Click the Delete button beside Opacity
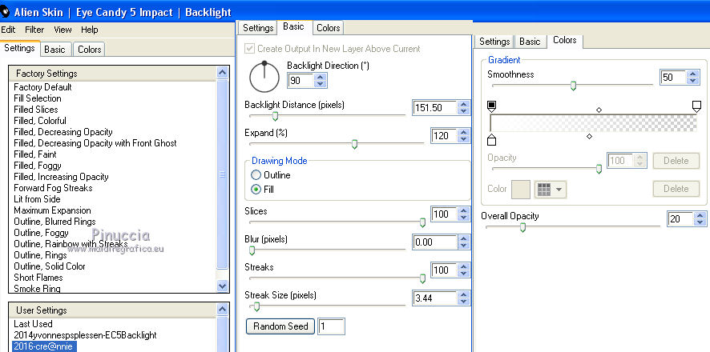 (676, 161)
